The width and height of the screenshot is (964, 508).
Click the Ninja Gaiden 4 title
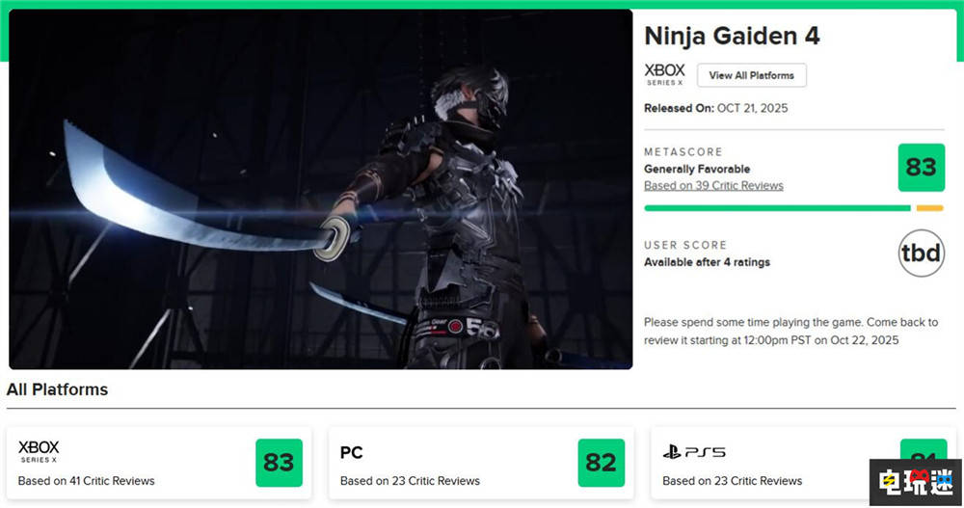click(x=732, y=37)
